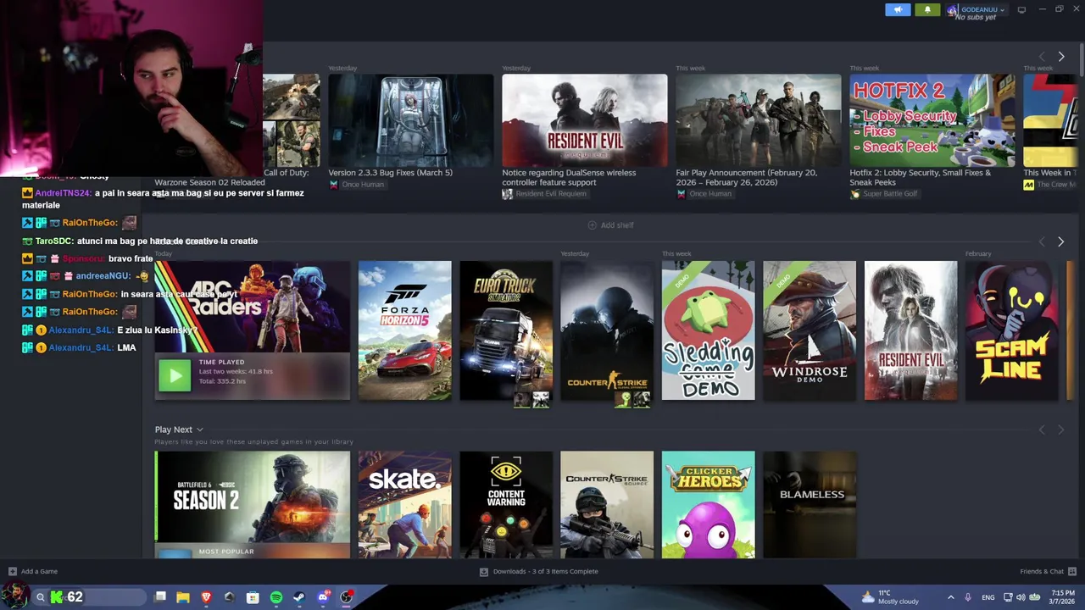The height and width of the screenshot is (610, 1085).
Task: Open Sledding Game Demo cover
Action: pos(708,330)
